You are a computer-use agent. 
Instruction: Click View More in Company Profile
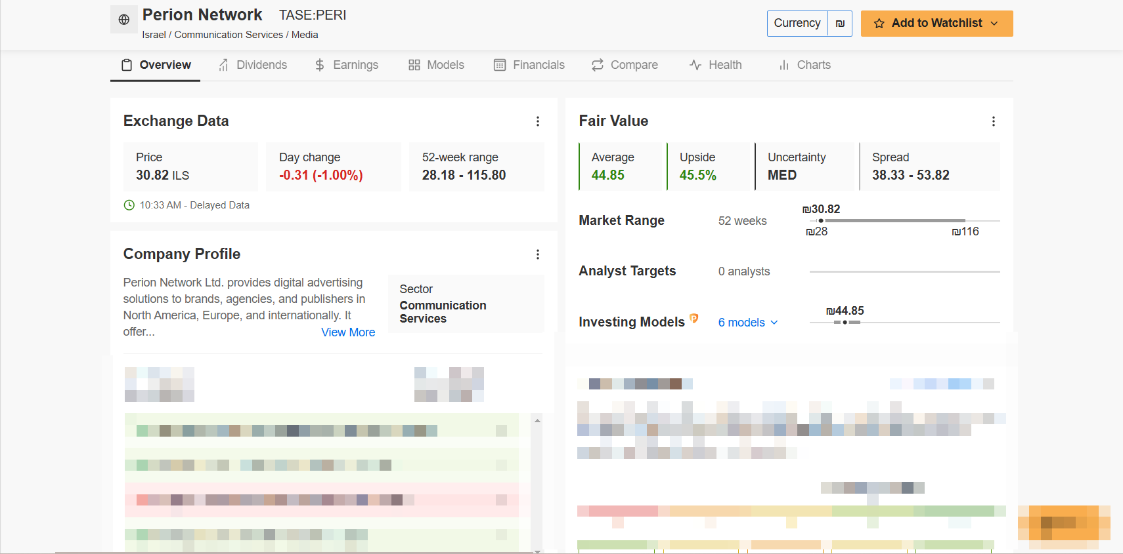click(348, 332)
